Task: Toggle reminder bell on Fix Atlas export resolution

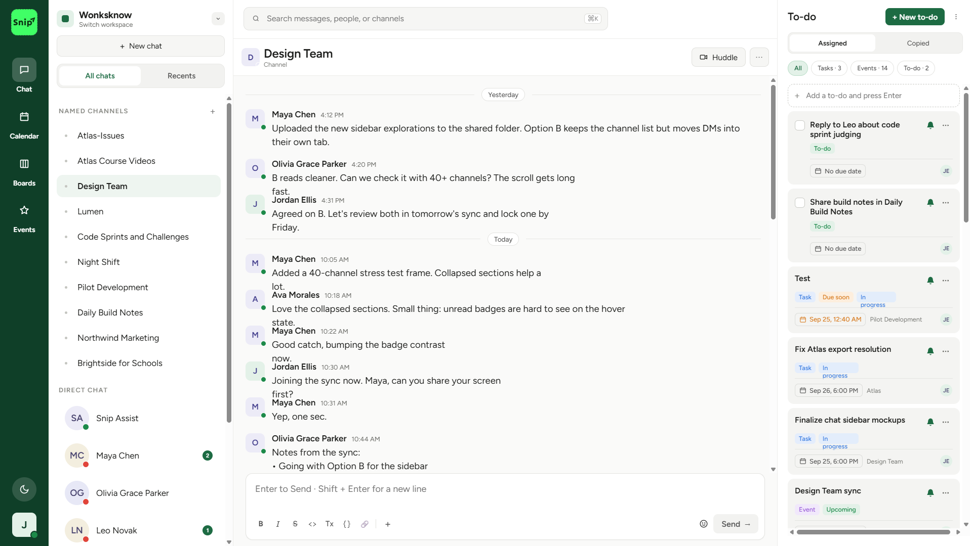Action: (930, 351)
